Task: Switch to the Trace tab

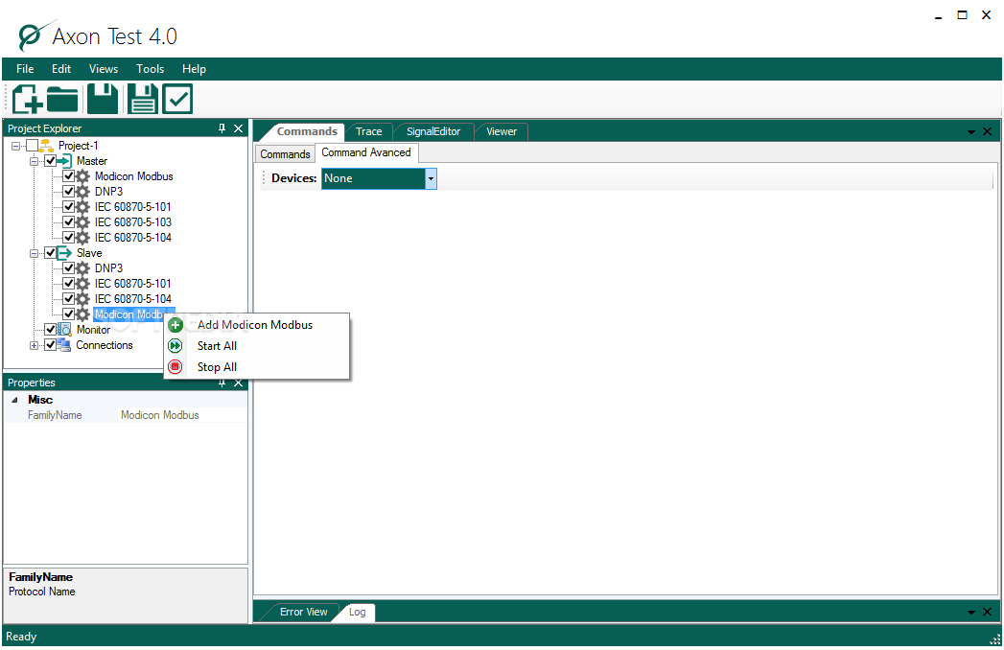Action: [x=369, y=132]
